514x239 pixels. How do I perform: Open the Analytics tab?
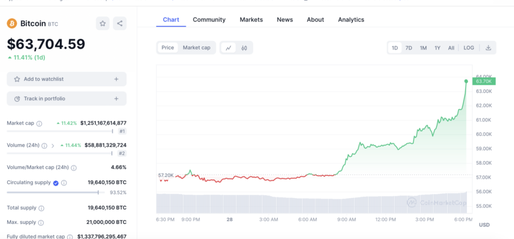coord(351,20)
